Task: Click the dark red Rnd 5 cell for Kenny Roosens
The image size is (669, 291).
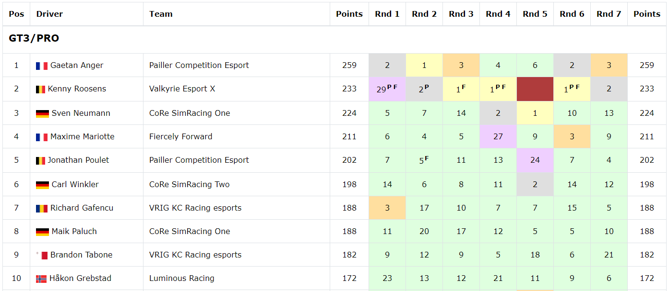Action: click(535, 89)
